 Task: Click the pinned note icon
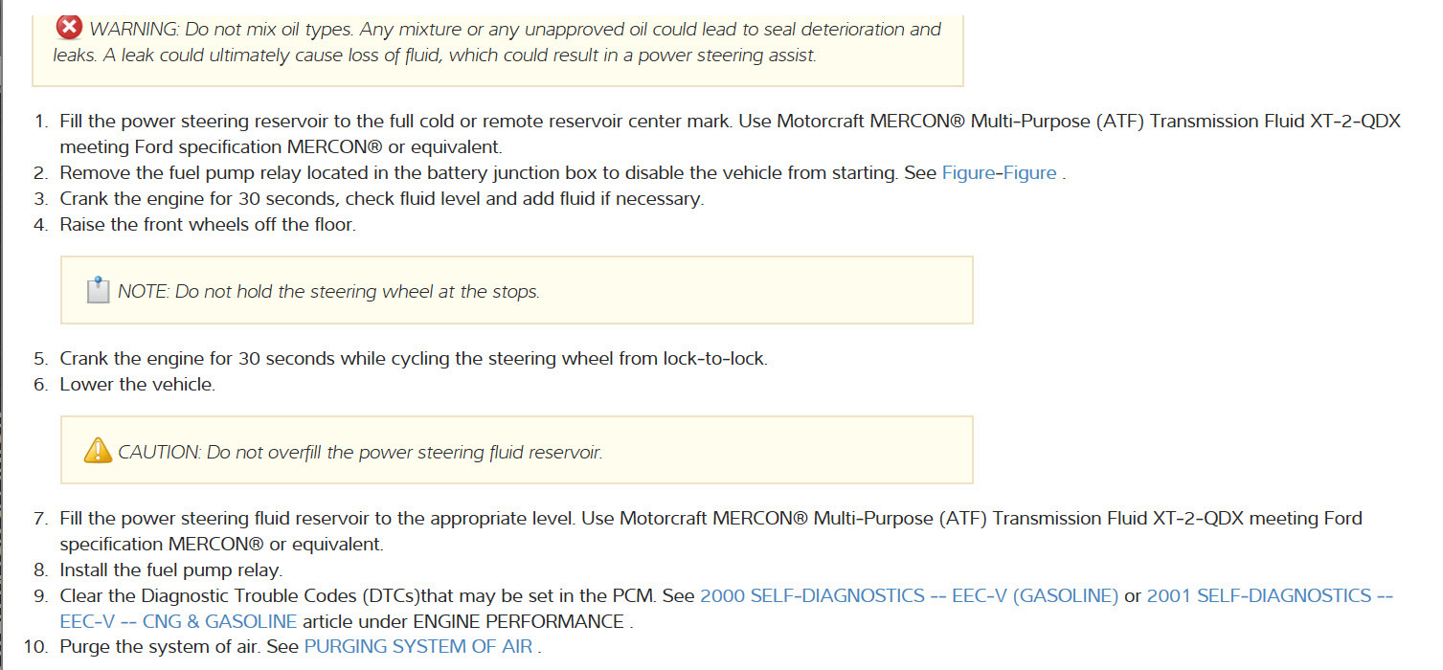(x=98, y=291)
